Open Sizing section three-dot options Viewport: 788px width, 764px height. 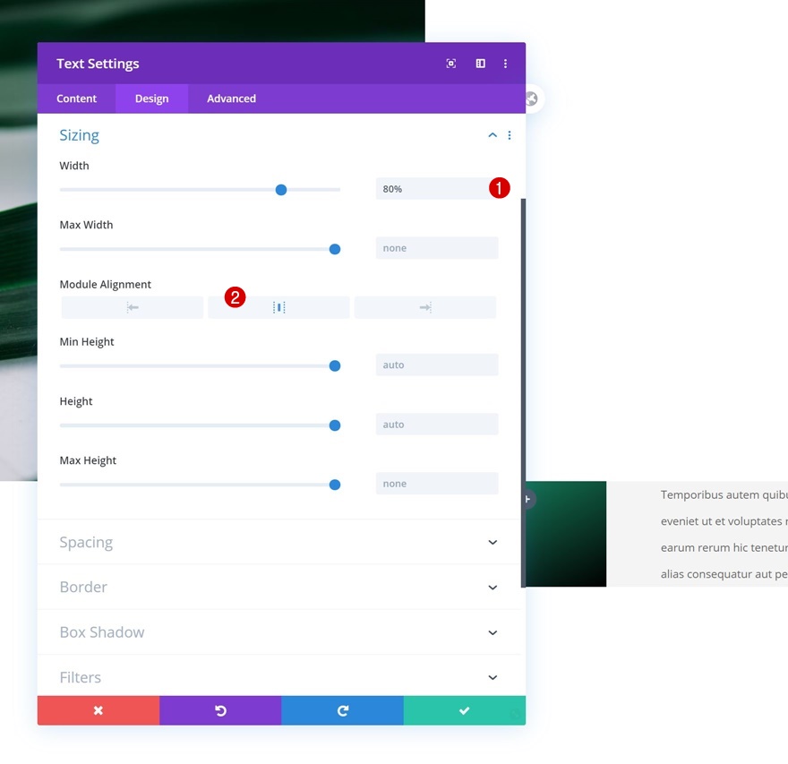click(x=510, y=135)
